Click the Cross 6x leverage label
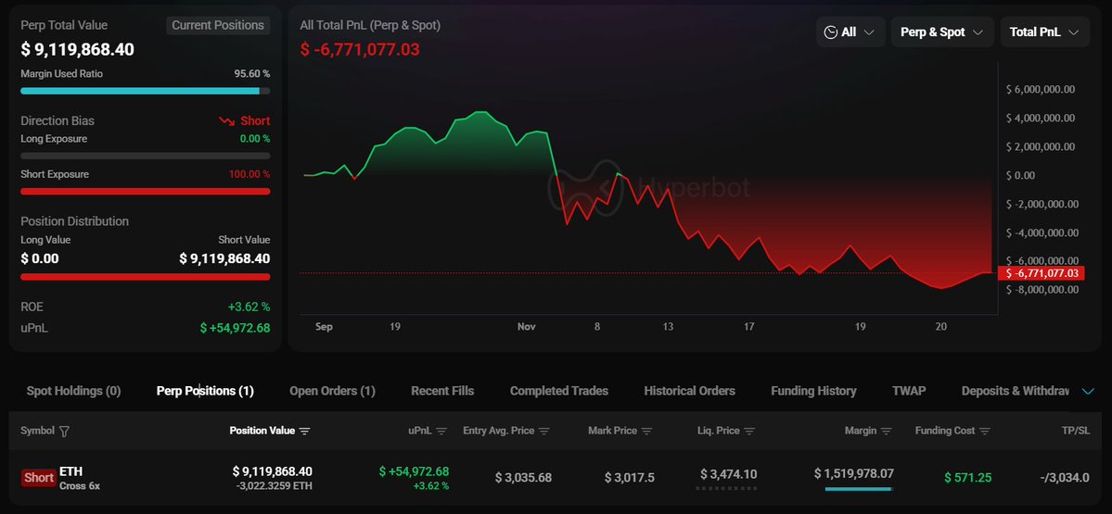 80,486
